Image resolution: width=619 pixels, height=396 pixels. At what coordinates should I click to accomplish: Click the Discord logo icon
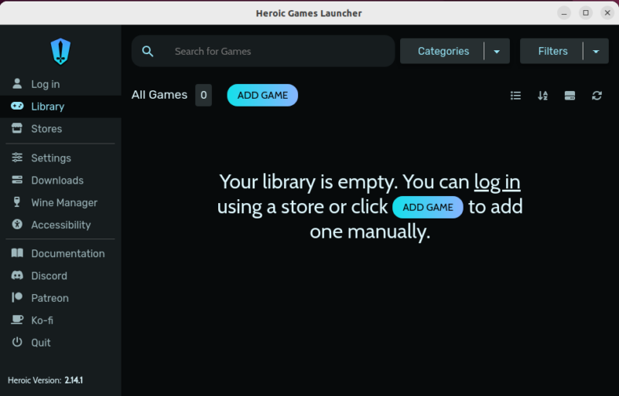(17, 275)
